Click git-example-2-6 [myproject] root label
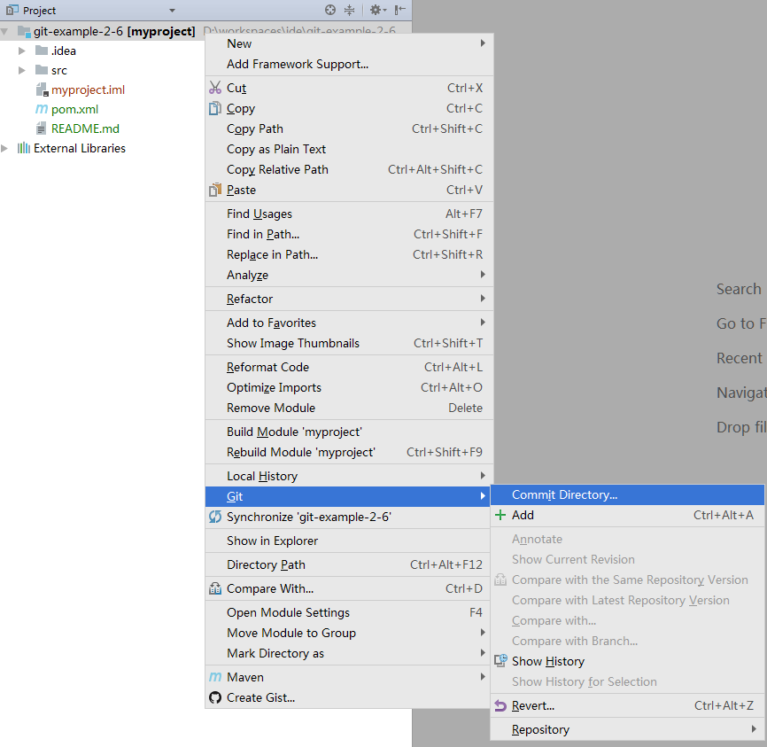Viewport: 767px width, 747px height. point(114,32)
